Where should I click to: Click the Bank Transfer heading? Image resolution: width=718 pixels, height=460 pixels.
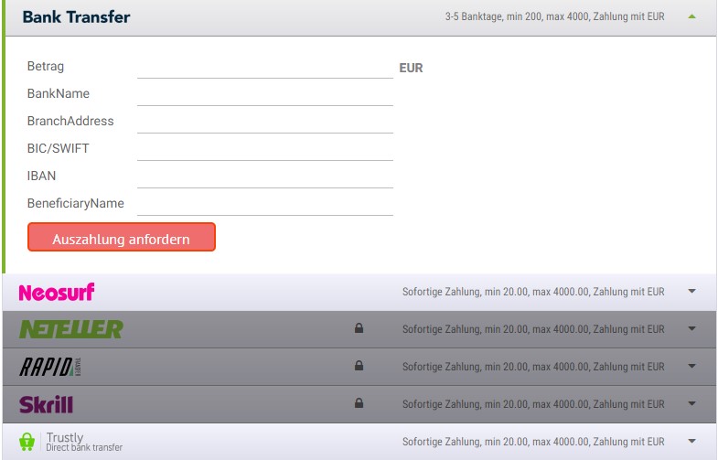(76, 17)
